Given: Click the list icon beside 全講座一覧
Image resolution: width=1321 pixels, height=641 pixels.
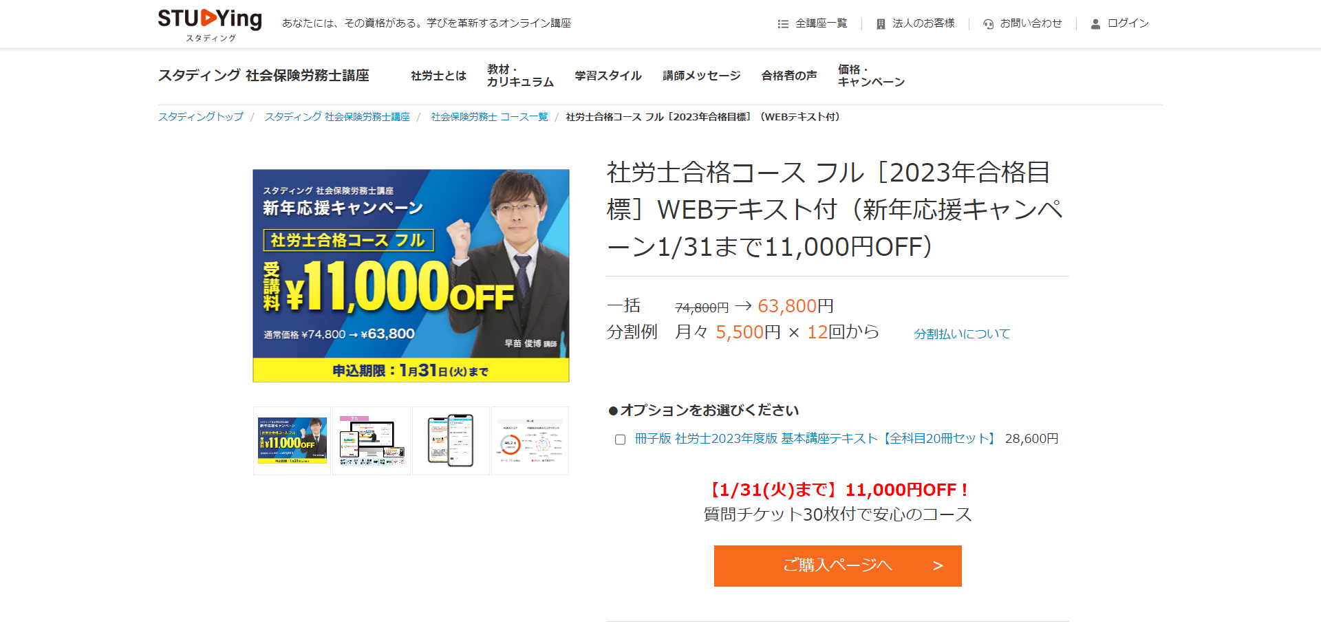Looking at the screenshot, I should [783, 24].
